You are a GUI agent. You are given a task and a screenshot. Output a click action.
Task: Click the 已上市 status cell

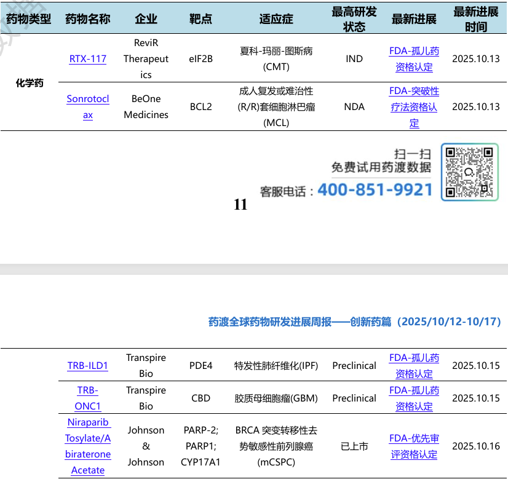354,446
